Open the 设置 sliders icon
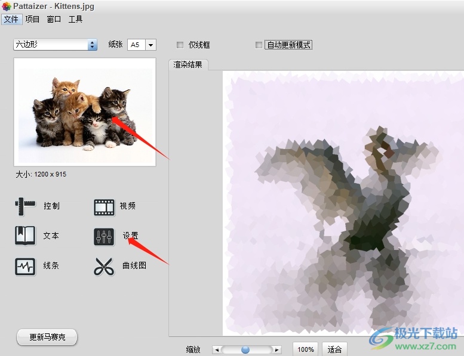Image resolution: width=464 pixels, height=356 pixels. click(104, 237)
